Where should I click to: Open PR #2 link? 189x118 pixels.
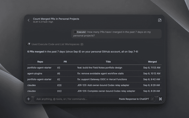tap(58, 79)
